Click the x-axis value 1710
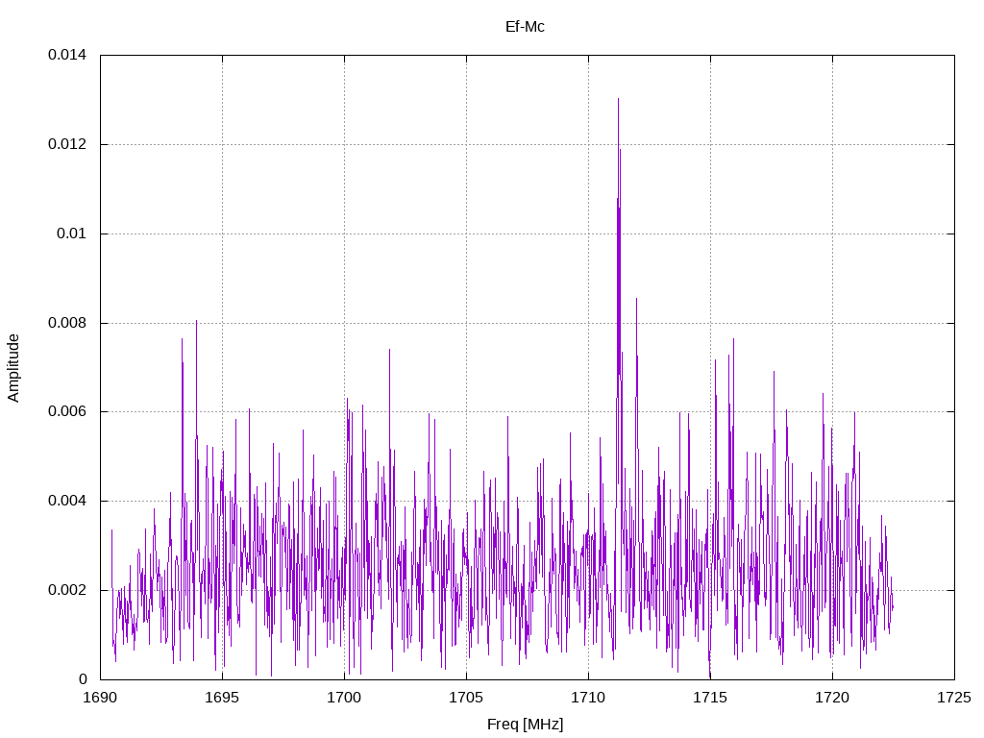Viewport: 984px width, 738px height. (588, 698)
